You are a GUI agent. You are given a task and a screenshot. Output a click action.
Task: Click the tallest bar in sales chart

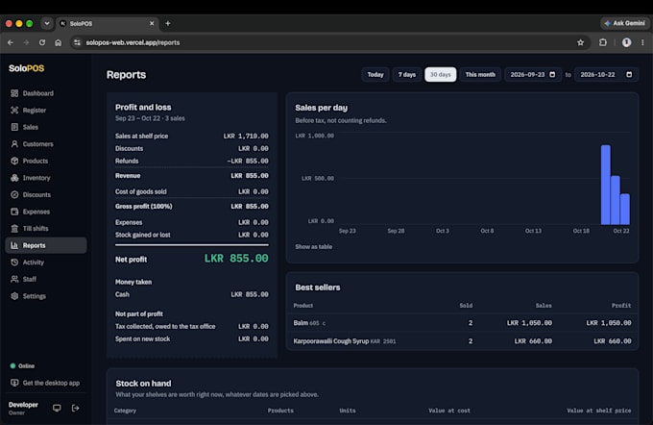click(x=606, y=185)
